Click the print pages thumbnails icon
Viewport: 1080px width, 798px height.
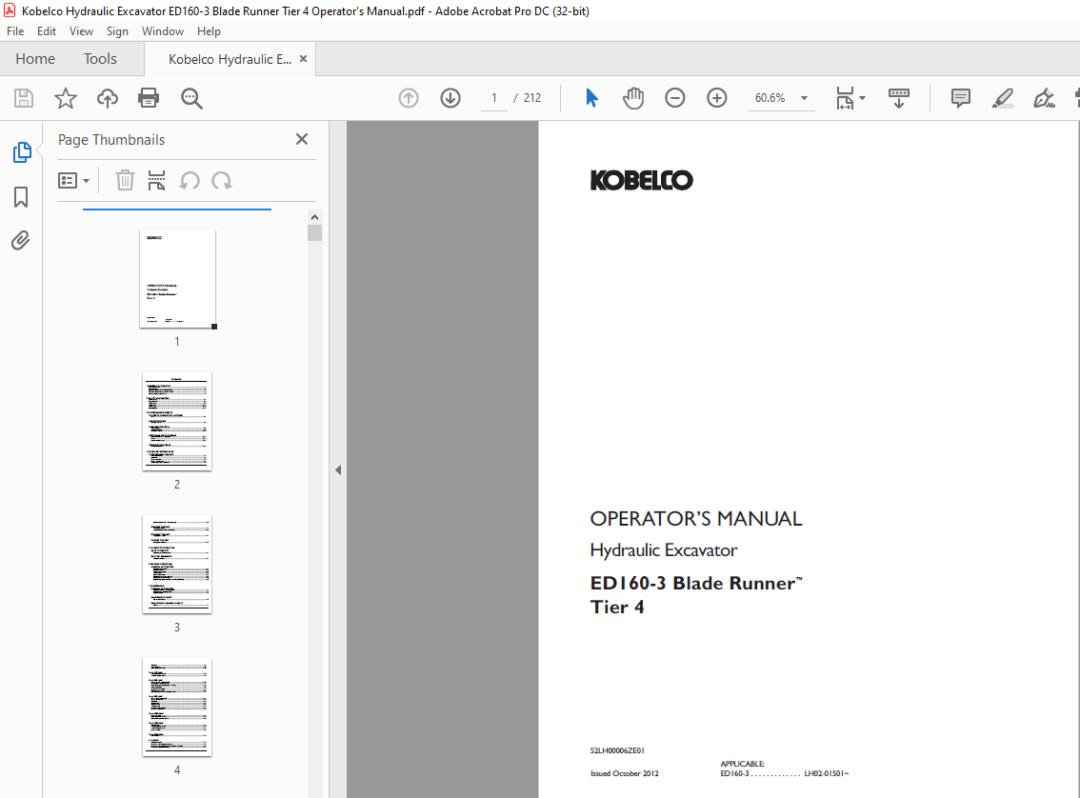pos(156,180)
